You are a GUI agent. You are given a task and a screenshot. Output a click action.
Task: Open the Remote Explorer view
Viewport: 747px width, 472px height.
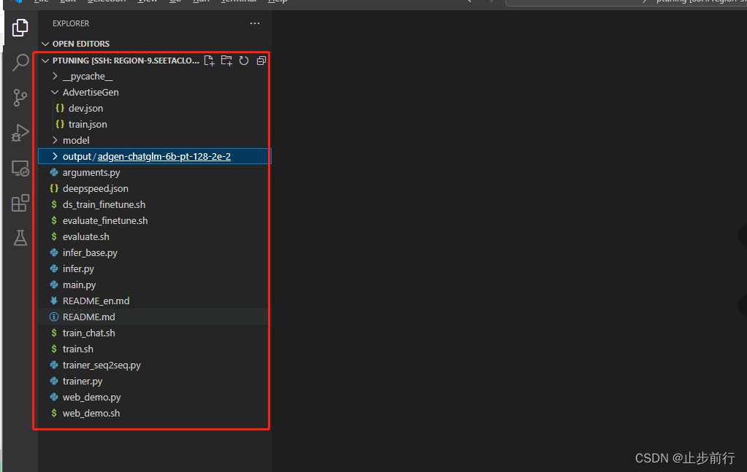[x=20, y=168]
